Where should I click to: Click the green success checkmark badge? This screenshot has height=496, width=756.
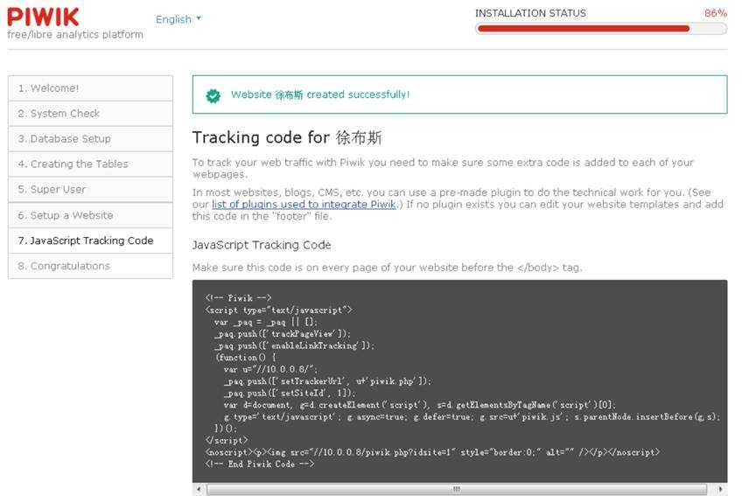[x=213, y=95]
